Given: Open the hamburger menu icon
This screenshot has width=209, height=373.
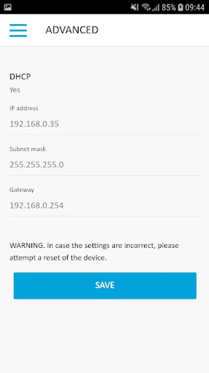Looking at the screenshot, I should tap(18, 30).
